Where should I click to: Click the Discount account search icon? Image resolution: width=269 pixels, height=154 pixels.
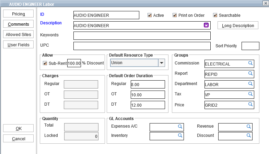pyautogui.click(x=249, y=136)
